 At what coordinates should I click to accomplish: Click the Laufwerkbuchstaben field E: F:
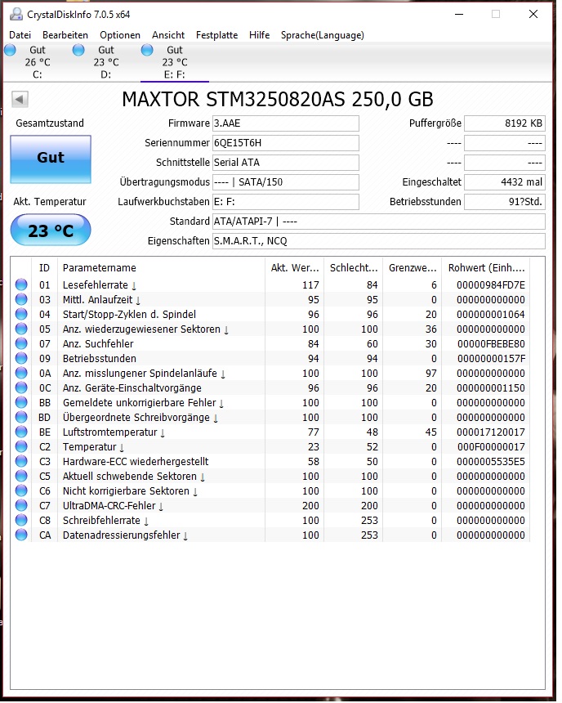pyautogui.click(x=285, y=202)
